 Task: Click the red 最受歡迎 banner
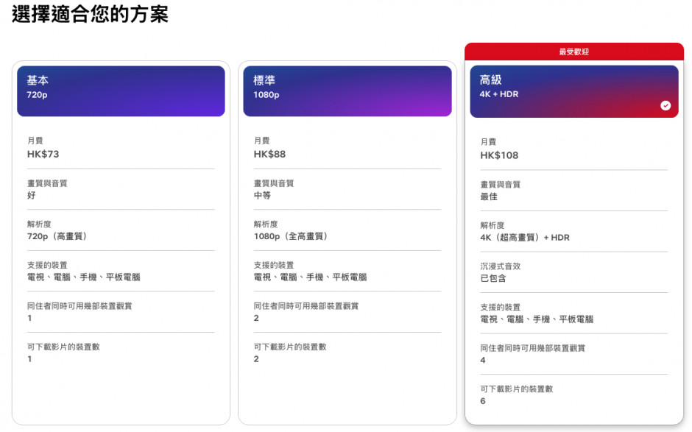(x=573, y=52)
